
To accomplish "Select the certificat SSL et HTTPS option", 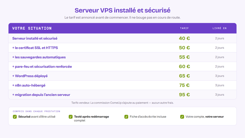I will (x=123, y=48).
